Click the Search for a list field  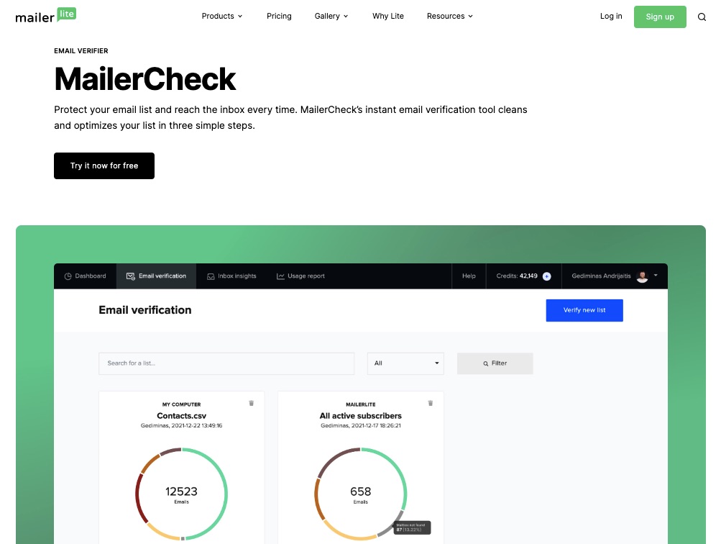(226, 363)
